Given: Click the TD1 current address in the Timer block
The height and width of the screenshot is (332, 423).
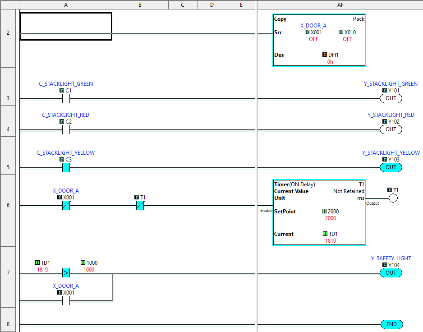Looking at the screenshot, I should pyautogui.click(x=330, y=234).
